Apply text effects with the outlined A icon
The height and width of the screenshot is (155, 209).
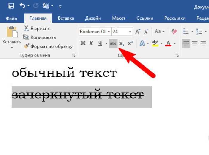(x=142, y=43)
